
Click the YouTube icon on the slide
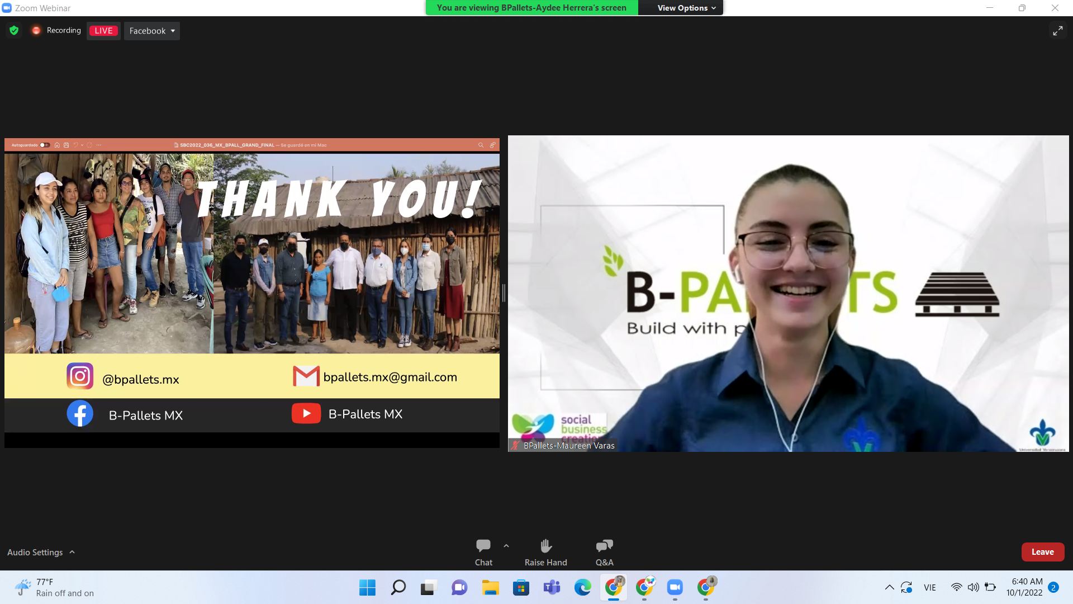(306, 413)
